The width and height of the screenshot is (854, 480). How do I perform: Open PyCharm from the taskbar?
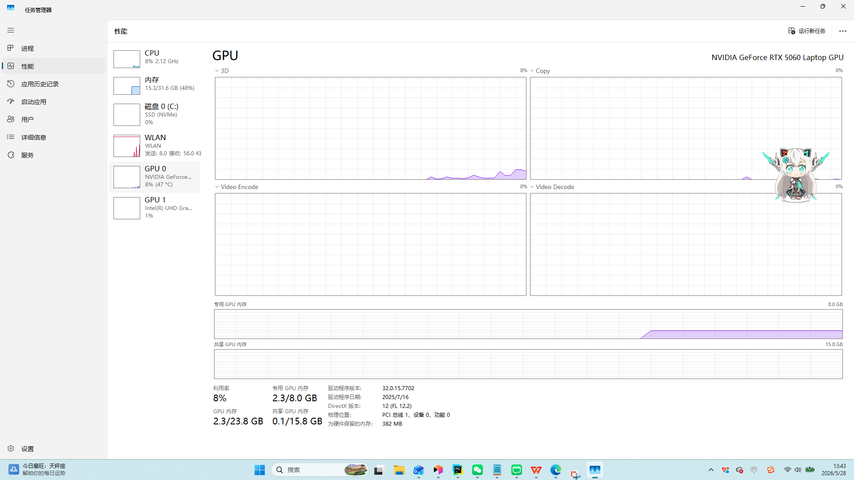pyautogui.click(x=458, y=470)
